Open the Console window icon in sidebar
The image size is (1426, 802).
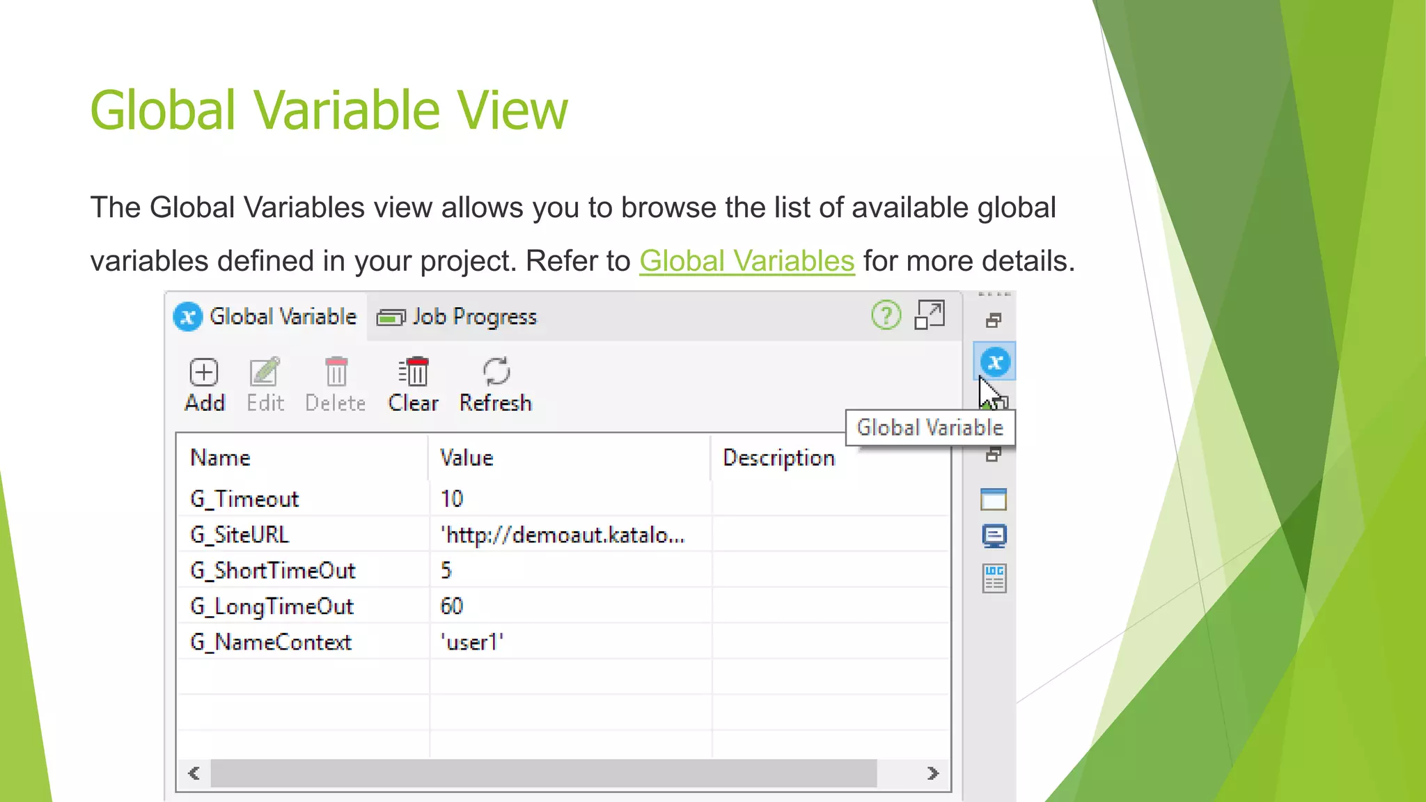[994, 499]
